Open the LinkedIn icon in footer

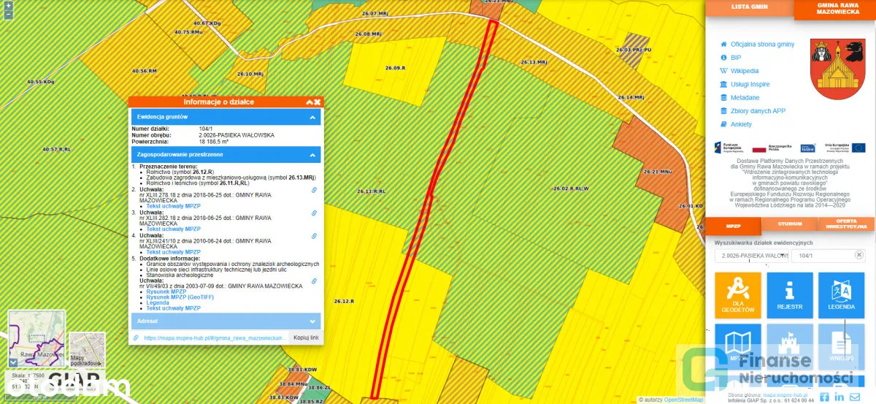click(839, 397)
